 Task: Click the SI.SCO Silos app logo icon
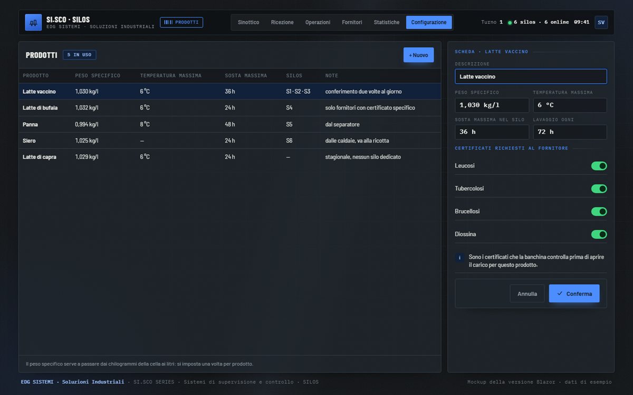click(x=33, y=22)
